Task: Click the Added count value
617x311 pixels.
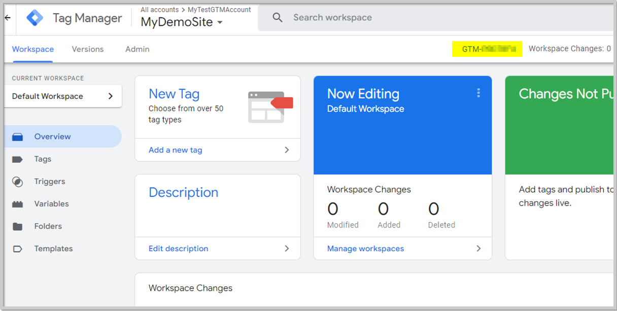Action: 383,209
